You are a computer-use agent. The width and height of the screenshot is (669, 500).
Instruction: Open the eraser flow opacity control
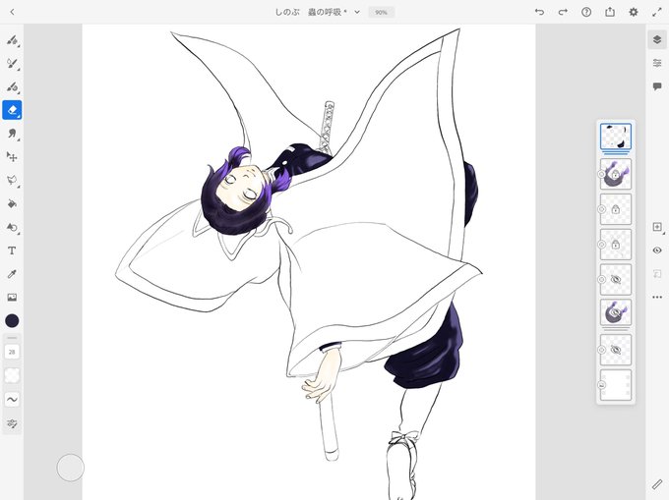coord(12,375)
